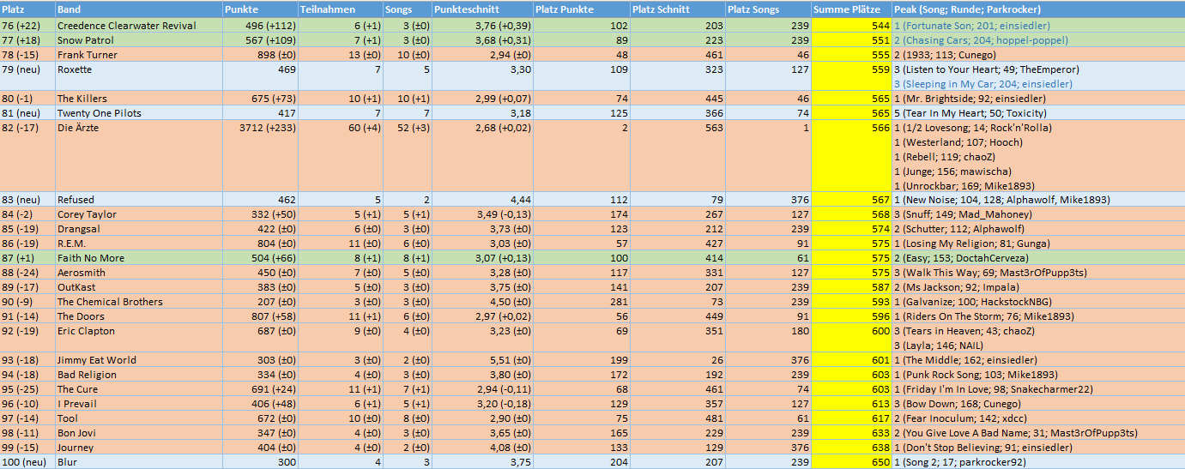Click the 'Roxette' band cell
1185x469 pixels.
(x=138, y=76)
